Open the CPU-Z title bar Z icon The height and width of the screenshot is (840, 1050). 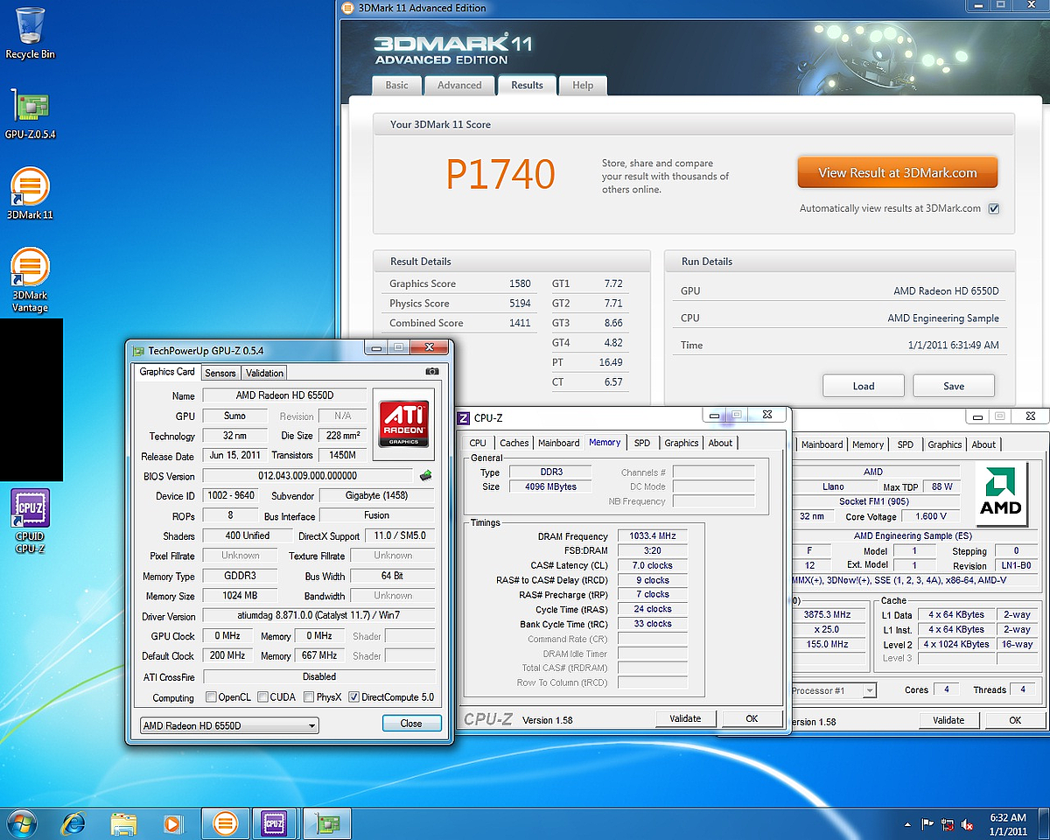click(x=464, y=418)
